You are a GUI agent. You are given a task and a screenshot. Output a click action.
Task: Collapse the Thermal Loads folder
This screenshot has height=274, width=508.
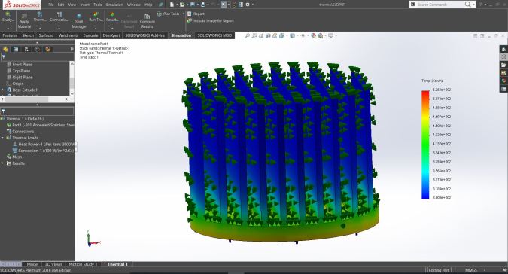click(x=3, y=138)
